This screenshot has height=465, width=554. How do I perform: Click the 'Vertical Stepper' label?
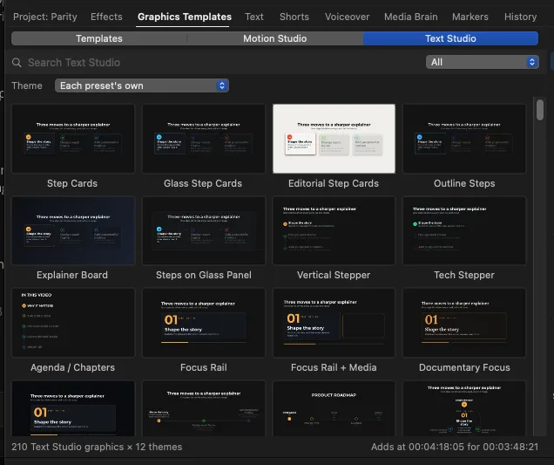pyautogui.click(x=334, y=275)
